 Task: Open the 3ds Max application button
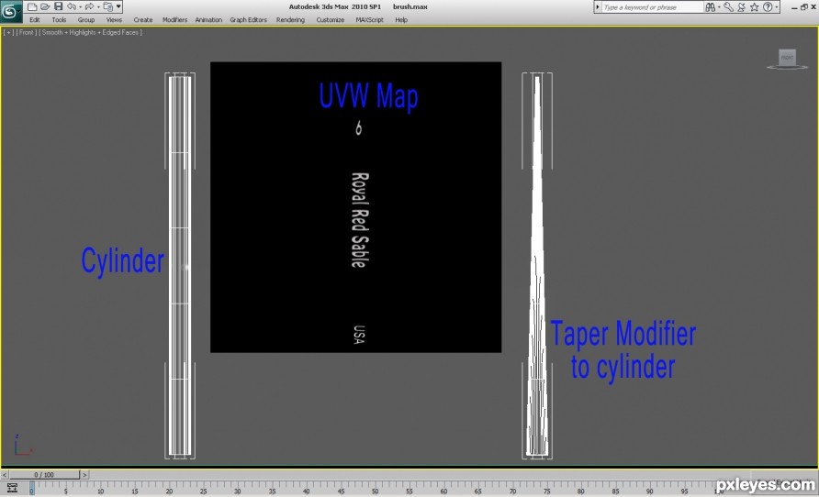coord(10,11)
